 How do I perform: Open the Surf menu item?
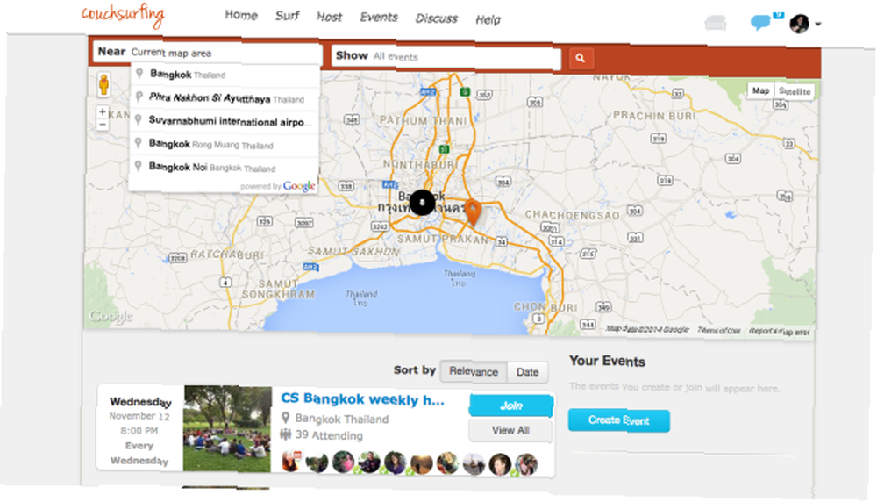tap(288, 16)
